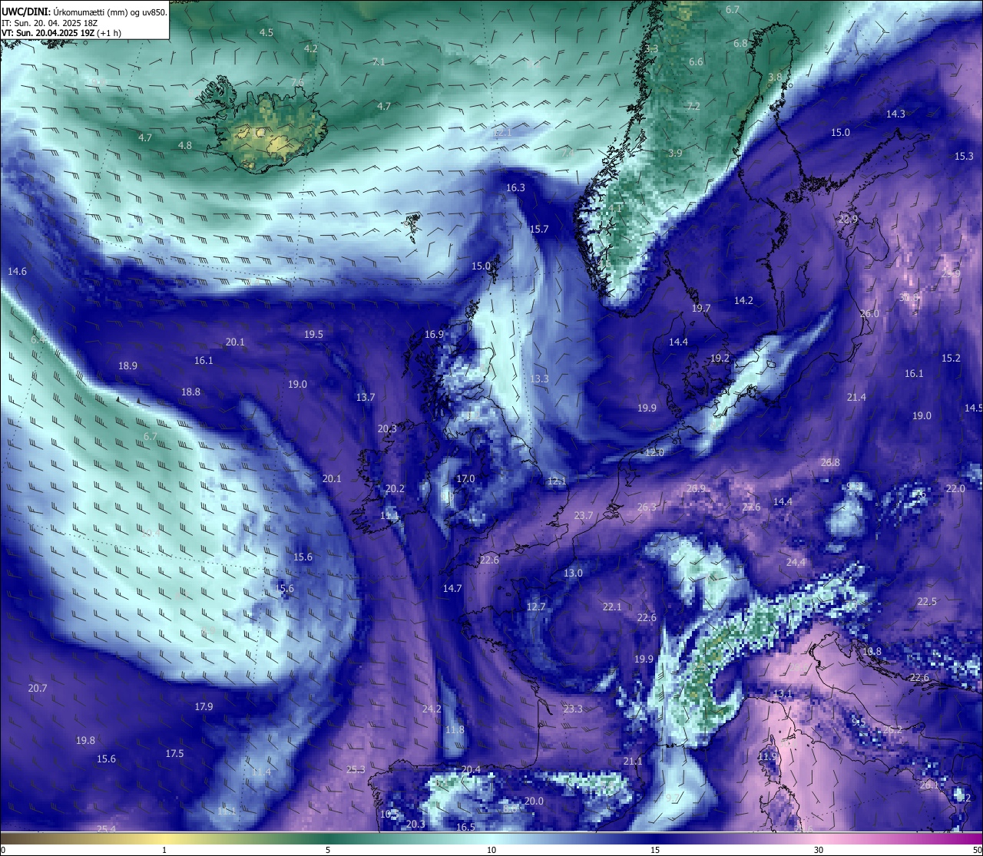
Task: Click the 28.8 value label
Action: tap(830, 462)
